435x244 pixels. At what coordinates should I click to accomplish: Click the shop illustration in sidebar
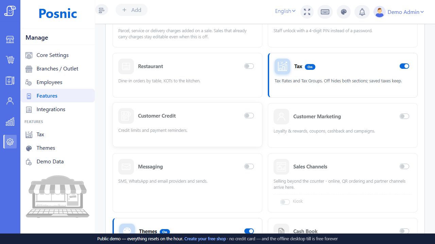pos(58,197)
